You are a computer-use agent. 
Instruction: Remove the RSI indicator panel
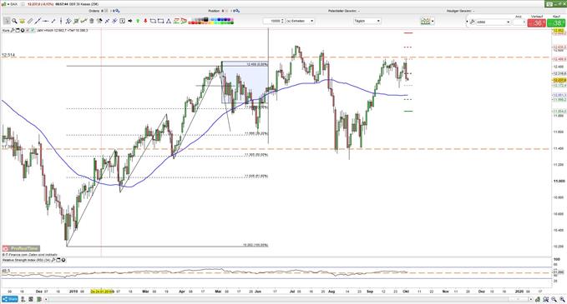click(63, 260)
